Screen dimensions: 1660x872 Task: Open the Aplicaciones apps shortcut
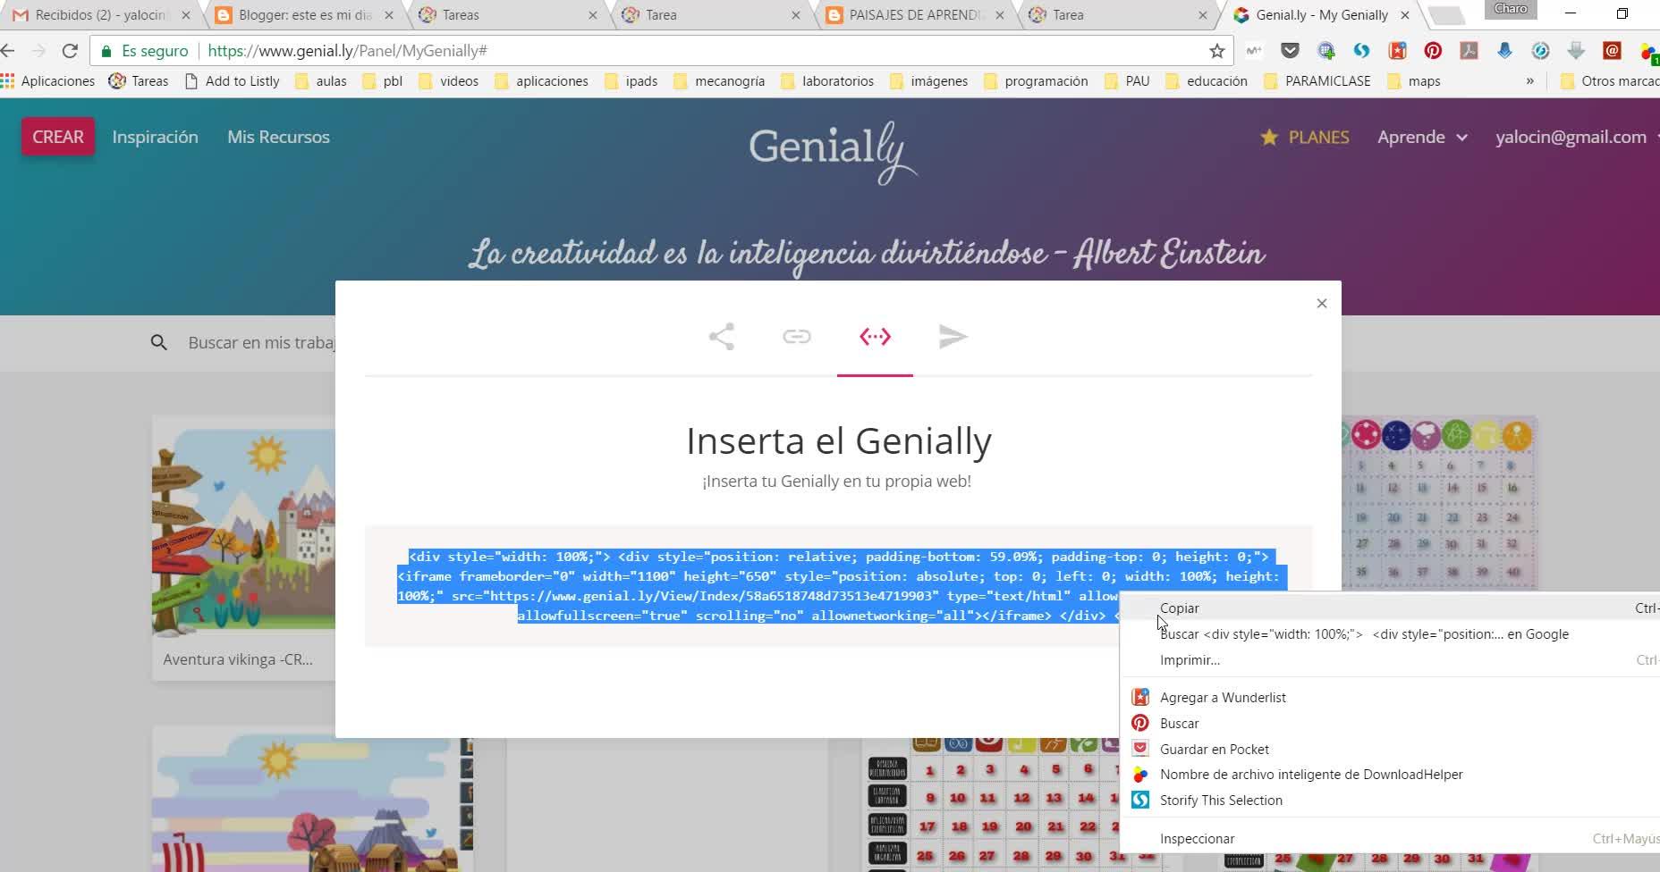48,81
